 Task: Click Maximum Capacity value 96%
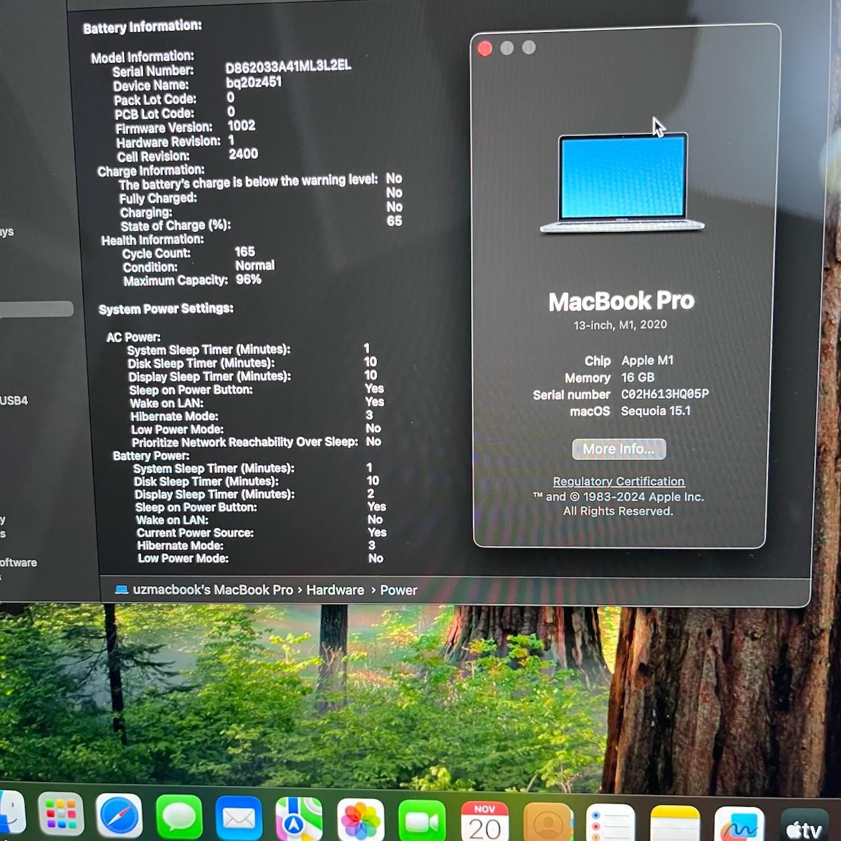(248, 279)
